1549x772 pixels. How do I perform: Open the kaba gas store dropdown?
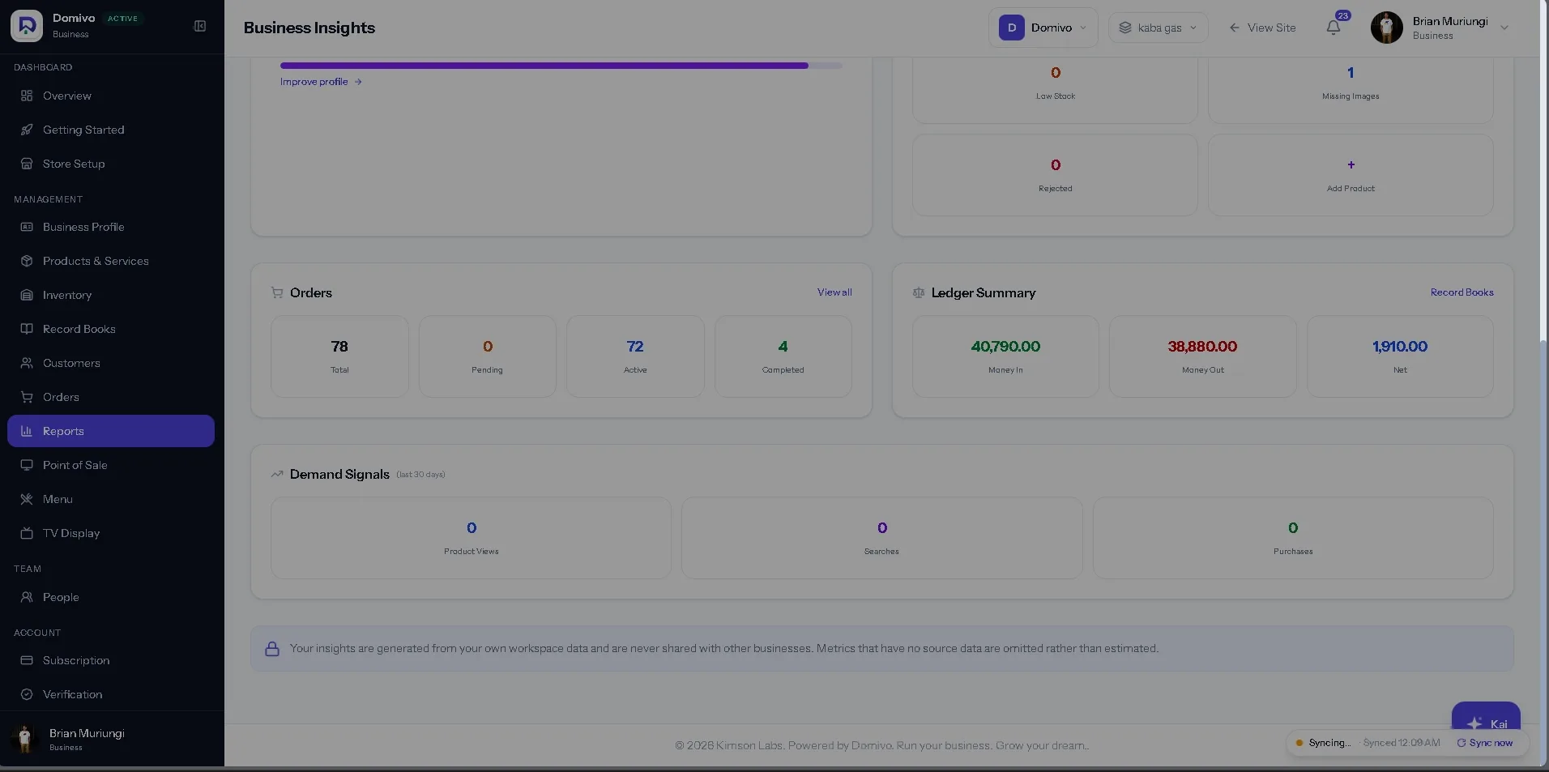click(1159, 28)
